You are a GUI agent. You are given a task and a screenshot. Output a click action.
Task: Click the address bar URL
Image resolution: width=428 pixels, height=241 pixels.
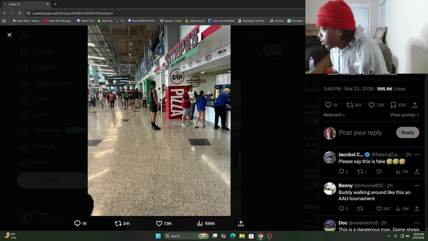[x=73, y=13]
